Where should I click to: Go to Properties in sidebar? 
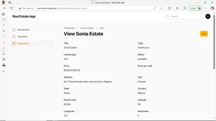click(x=23, y=43)
